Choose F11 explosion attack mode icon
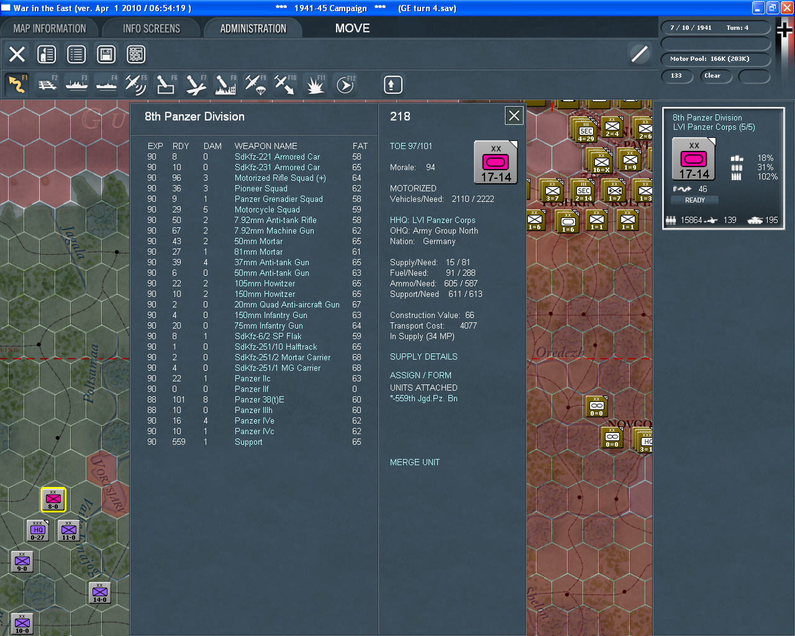Screen dimensions: 795x636 pos(315,84)
